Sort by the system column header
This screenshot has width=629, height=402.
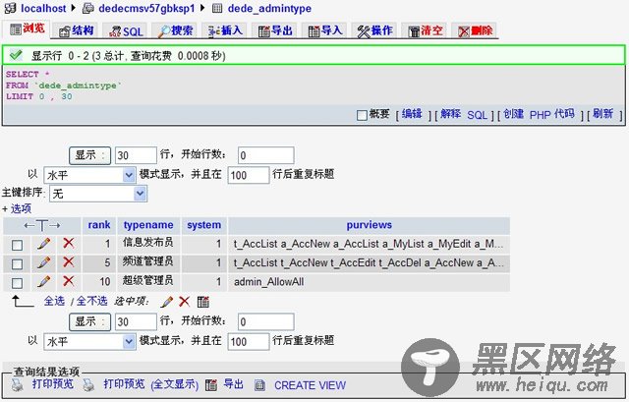tap(203, 225)
